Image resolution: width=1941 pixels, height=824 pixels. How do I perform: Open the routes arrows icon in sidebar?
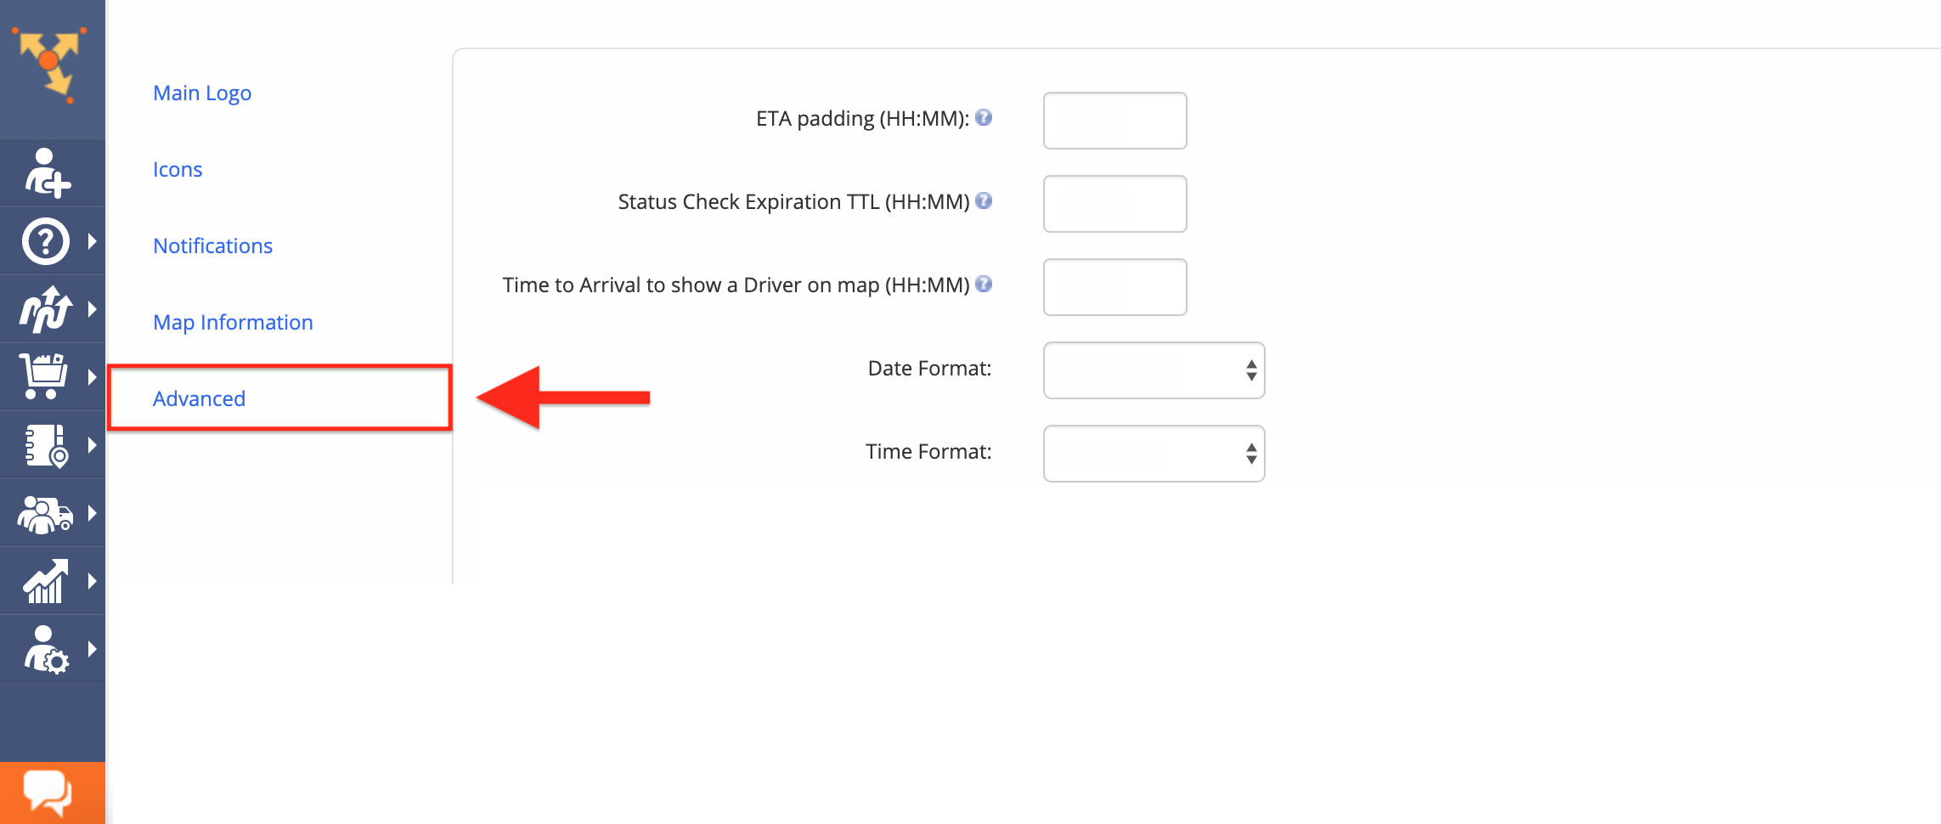click(x=46, y=309)
